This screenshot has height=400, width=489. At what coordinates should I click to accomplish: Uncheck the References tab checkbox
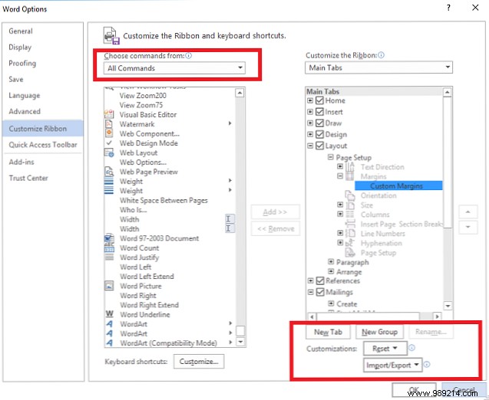(x=320, y=280)
